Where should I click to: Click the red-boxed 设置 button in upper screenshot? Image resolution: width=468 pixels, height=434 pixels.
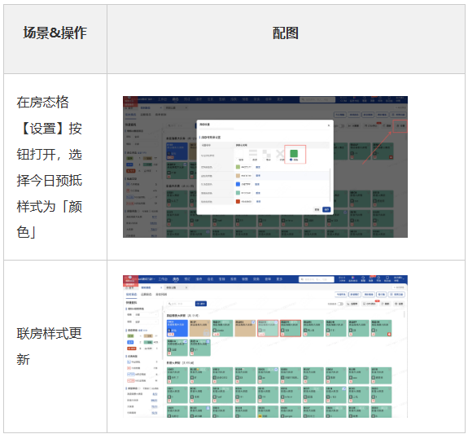coord(400,126)
